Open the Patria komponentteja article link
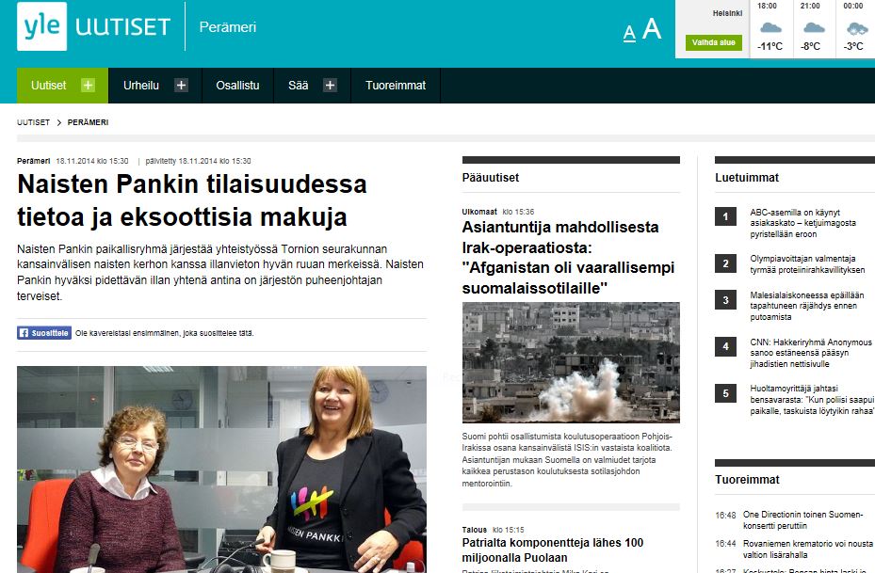This screenshot has height=573, width=875. 553,549
